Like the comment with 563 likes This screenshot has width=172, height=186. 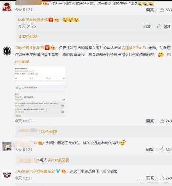pyautogui.click(x=162, y=10)
